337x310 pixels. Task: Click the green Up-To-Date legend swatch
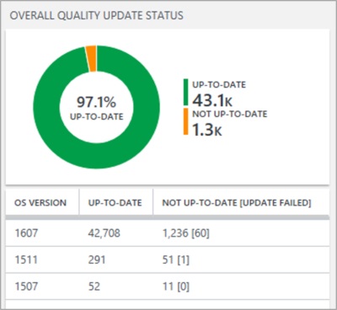coord(185,93)
